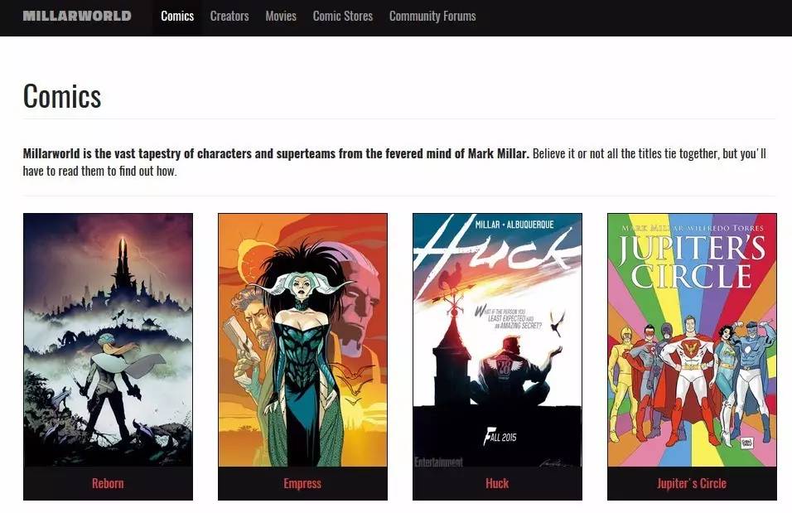Image resolution: width=792 pixels, height=513 pixels.
Task: Click the MILLARWORLD logo
Action: click(x=77, y=16)
